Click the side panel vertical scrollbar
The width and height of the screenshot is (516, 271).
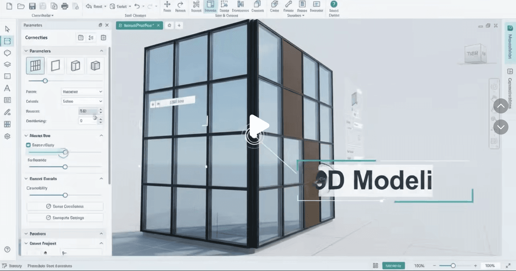click(110, 115)
